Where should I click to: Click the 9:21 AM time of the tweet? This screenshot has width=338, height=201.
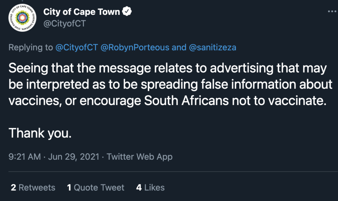coord(25,156)
